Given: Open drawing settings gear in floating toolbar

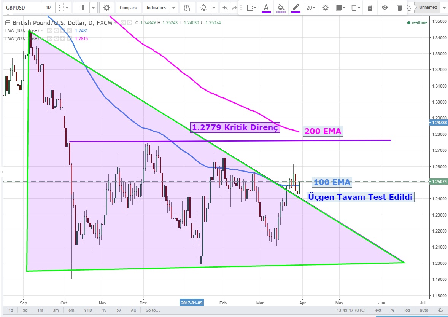Looking at the screenshot, I should tap(325, 8).
